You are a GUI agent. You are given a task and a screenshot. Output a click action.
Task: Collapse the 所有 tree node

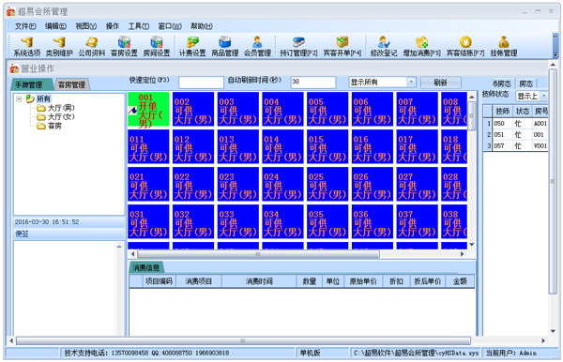[x=19, y=98]
